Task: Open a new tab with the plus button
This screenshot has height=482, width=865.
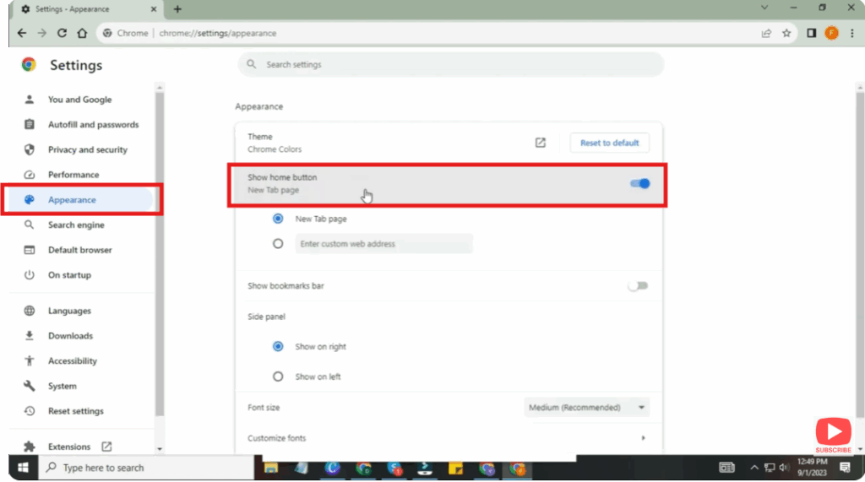Action: 177,9
